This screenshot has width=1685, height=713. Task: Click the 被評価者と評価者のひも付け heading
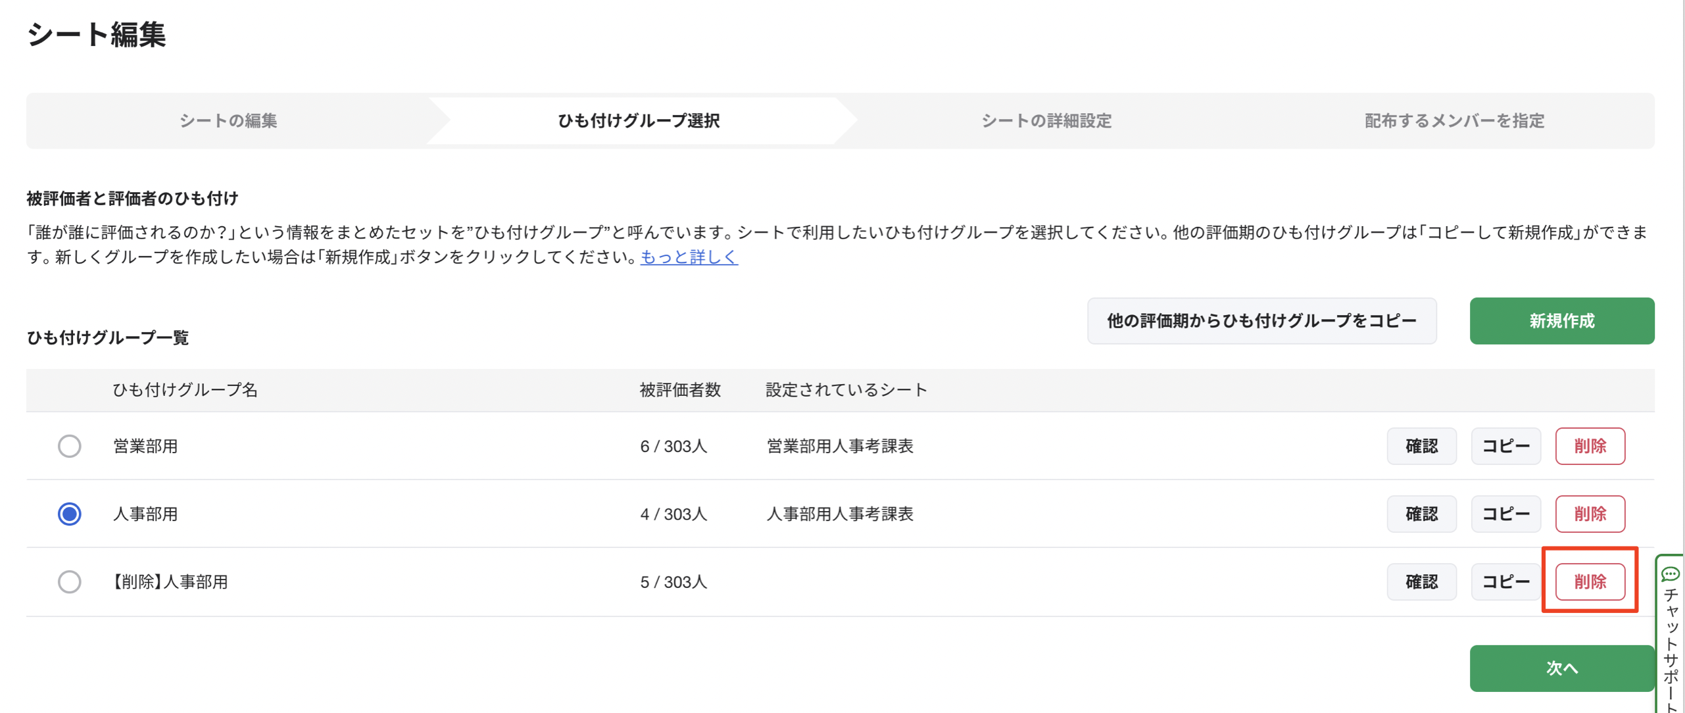pos(132,199)
